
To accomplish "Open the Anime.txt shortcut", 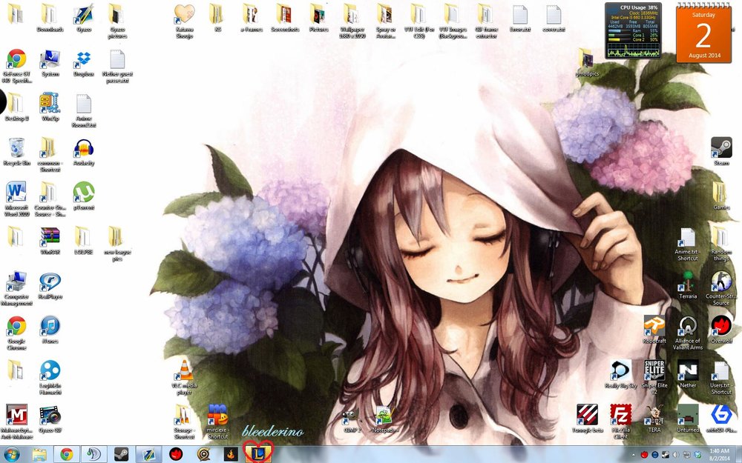I will [x=688, y=244].
